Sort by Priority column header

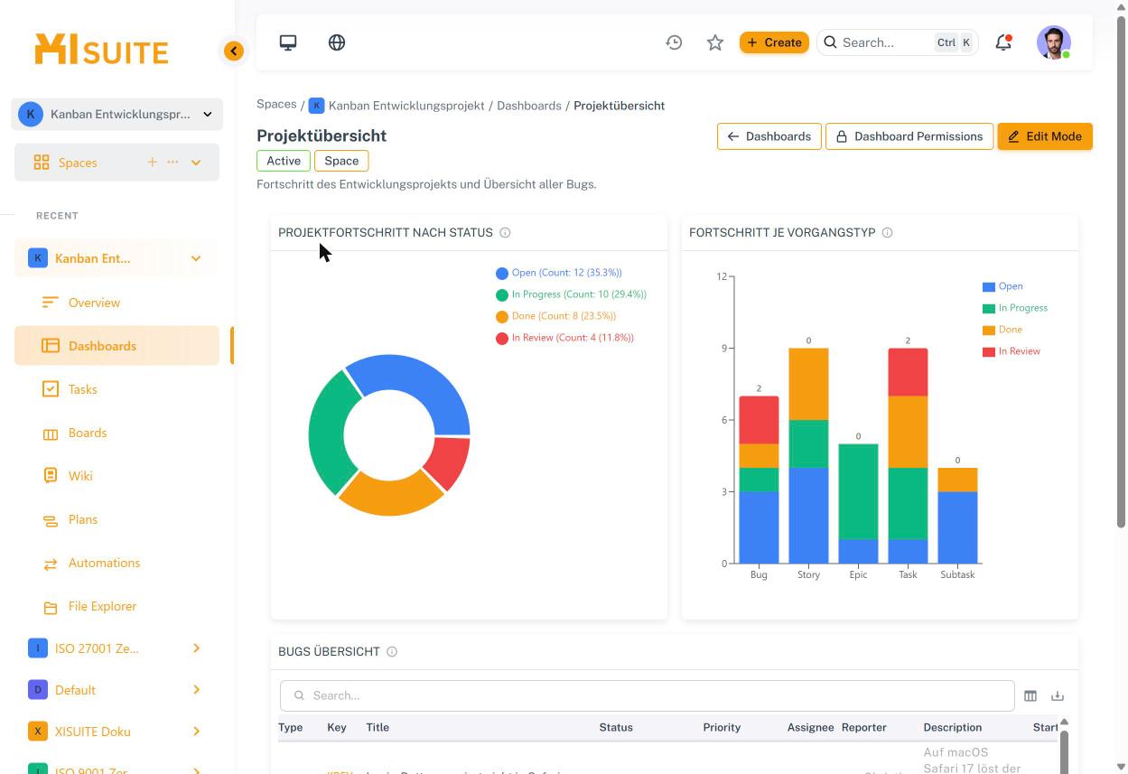(722, 727)
